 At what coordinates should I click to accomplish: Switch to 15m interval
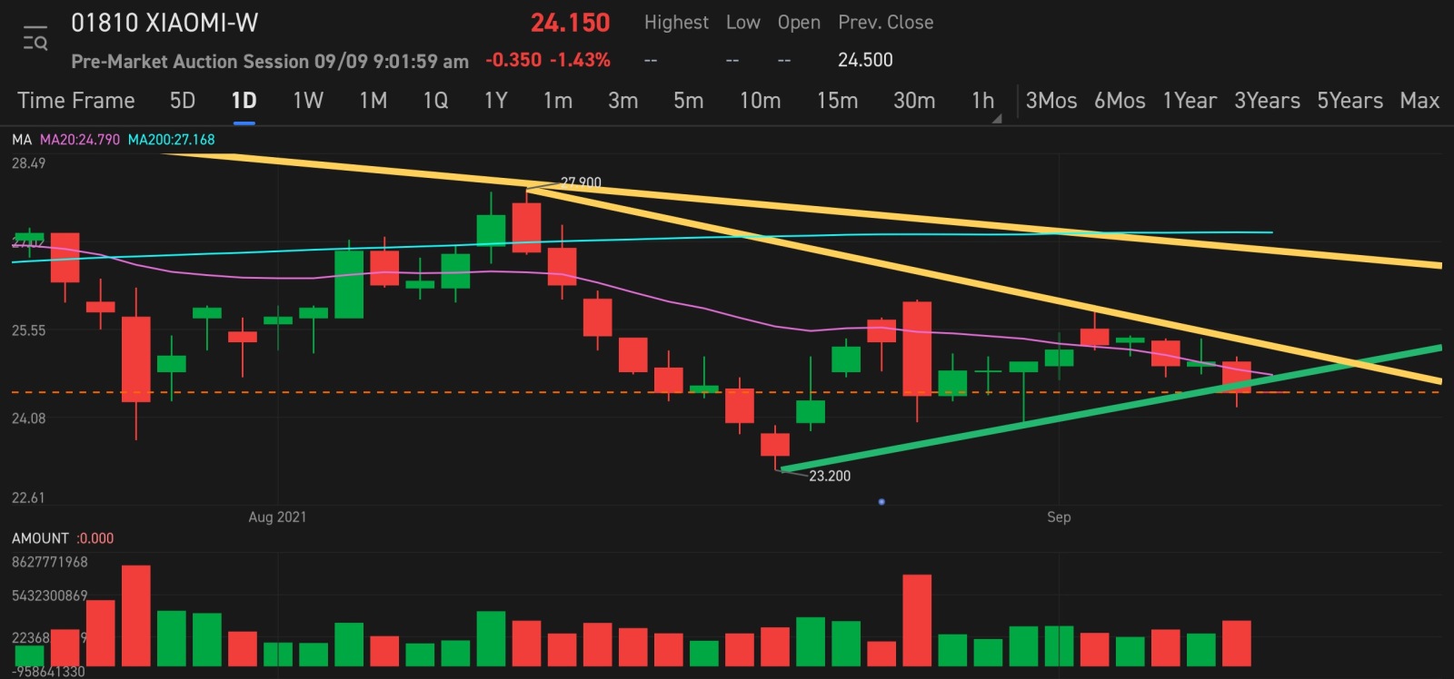837,101
